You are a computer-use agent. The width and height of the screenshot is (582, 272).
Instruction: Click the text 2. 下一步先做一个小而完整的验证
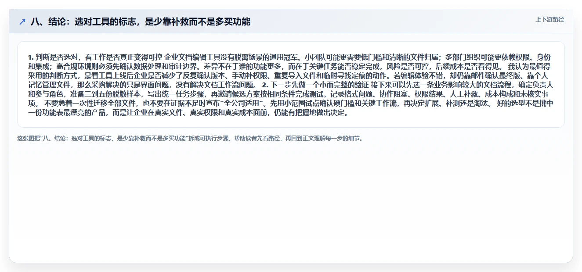click(315, 85)
